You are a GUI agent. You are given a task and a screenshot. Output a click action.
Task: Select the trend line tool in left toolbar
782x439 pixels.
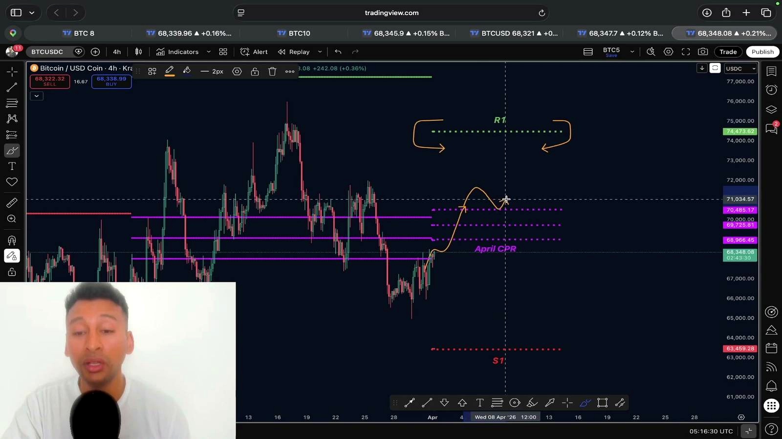(x=12, y=87)
